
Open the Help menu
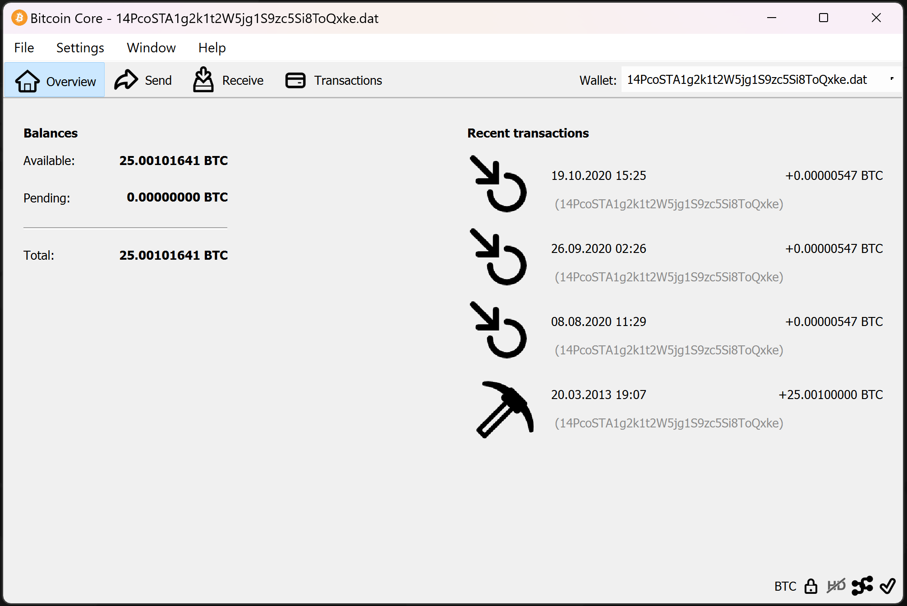(212, 48)
